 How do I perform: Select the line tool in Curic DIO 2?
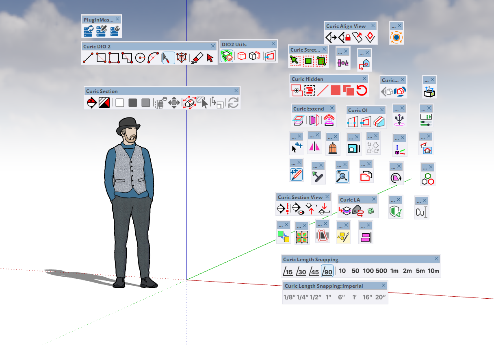(88, 58)
